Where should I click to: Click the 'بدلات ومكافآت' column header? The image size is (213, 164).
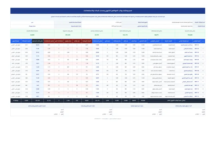click(x=117, y=41)
